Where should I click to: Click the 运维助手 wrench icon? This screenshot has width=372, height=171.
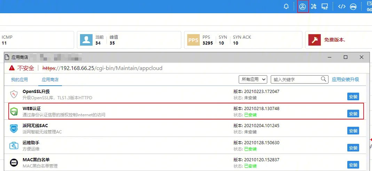pos(14,146)
